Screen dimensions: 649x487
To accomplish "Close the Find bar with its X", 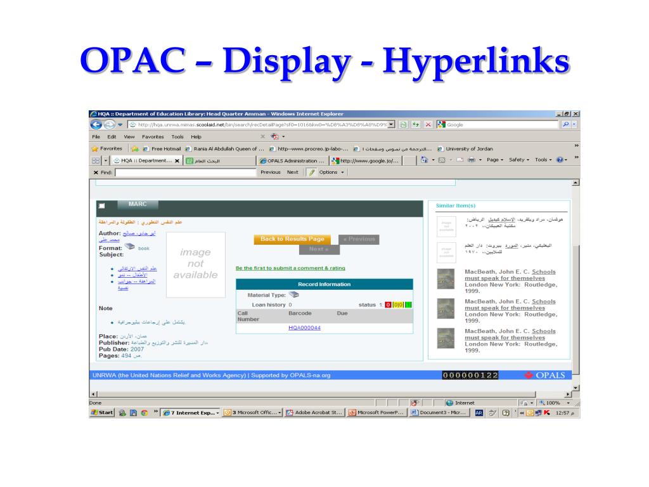I will pos(96,172).
